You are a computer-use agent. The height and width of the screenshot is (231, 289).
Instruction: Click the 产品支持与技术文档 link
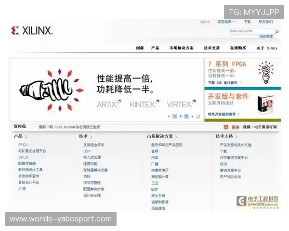pyautogui.click(x=236, y=145)
